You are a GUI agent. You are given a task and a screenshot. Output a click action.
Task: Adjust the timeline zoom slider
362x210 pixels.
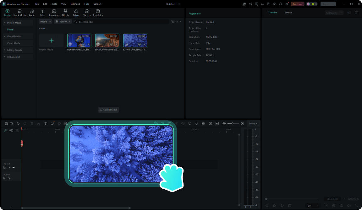[233, 123]
